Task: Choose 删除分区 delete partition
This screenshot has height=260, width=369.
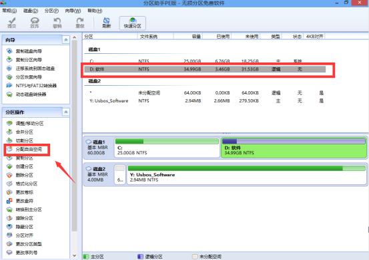Action: (20, 175)
